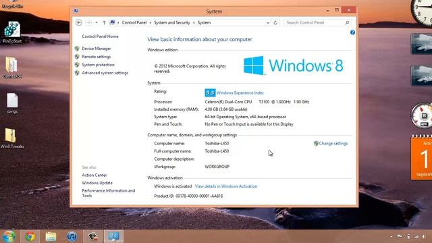The height and width of the screenshot is (243, 432).
Task: View details in Windows Activation
Action: (226, 186)
